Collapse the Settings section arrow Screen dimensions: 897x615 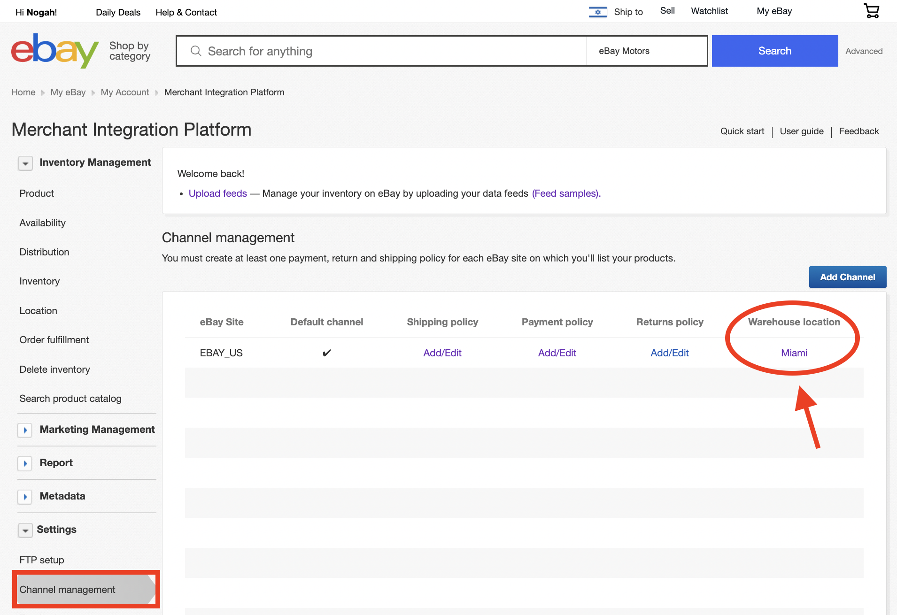tap(25, 530)
